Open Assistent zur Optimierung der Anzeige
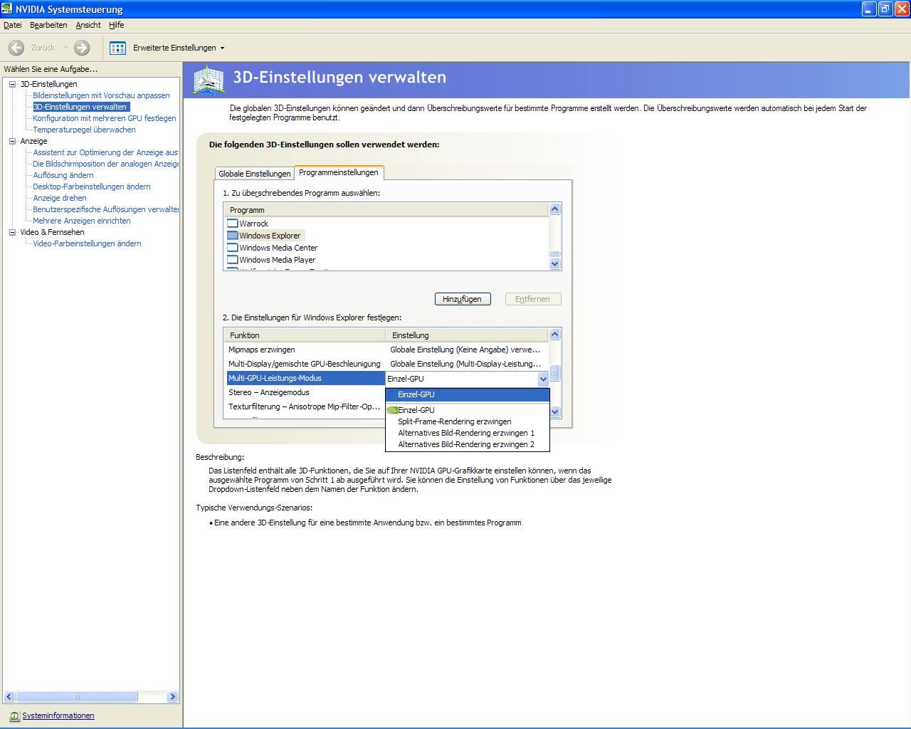Screen dimensions: 911x729 tap(106, 152)
